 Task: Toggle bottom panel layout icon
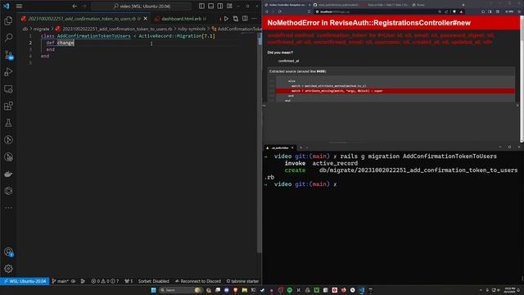(x=211, y=6)
